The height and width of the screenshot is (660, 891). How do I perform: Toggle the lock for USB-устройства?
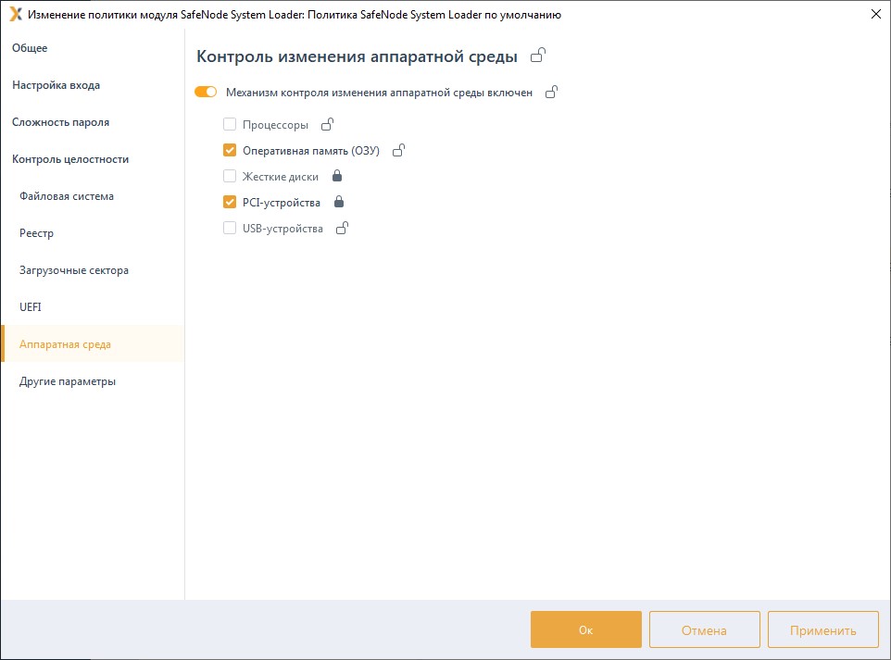click(x=342, y=229)
